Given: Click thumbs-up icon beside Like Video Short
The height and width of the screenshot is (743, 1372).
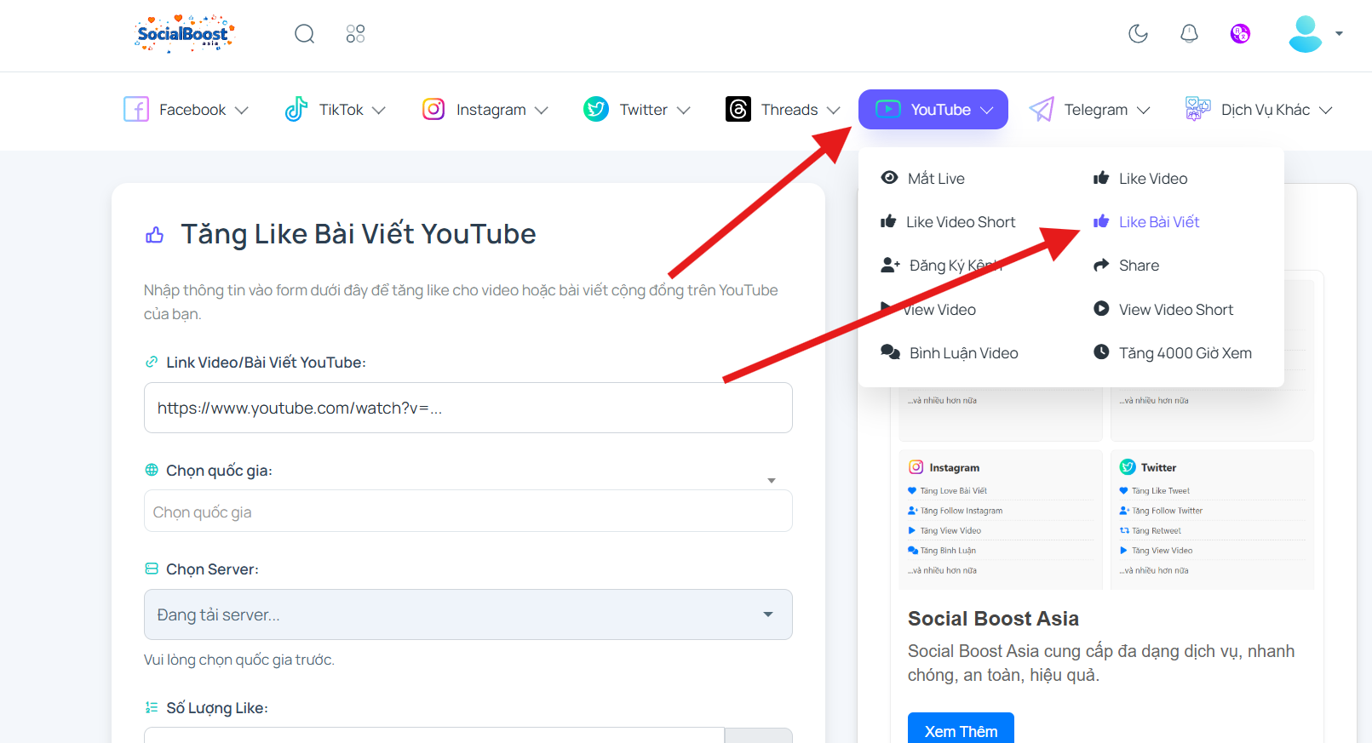Looking at the screenshot, I should [888, 221].
